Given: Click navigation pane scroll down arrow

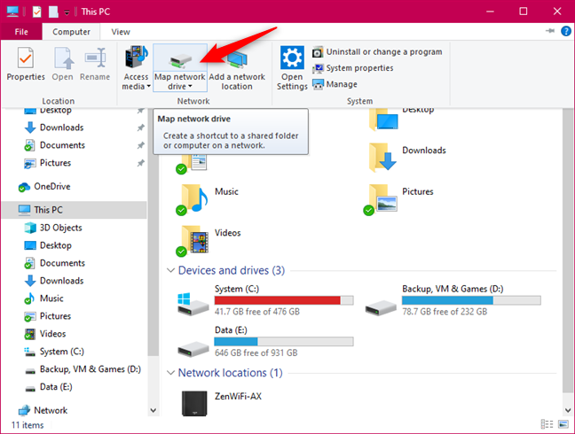Looking at the screenshot, I should (154, 411).
